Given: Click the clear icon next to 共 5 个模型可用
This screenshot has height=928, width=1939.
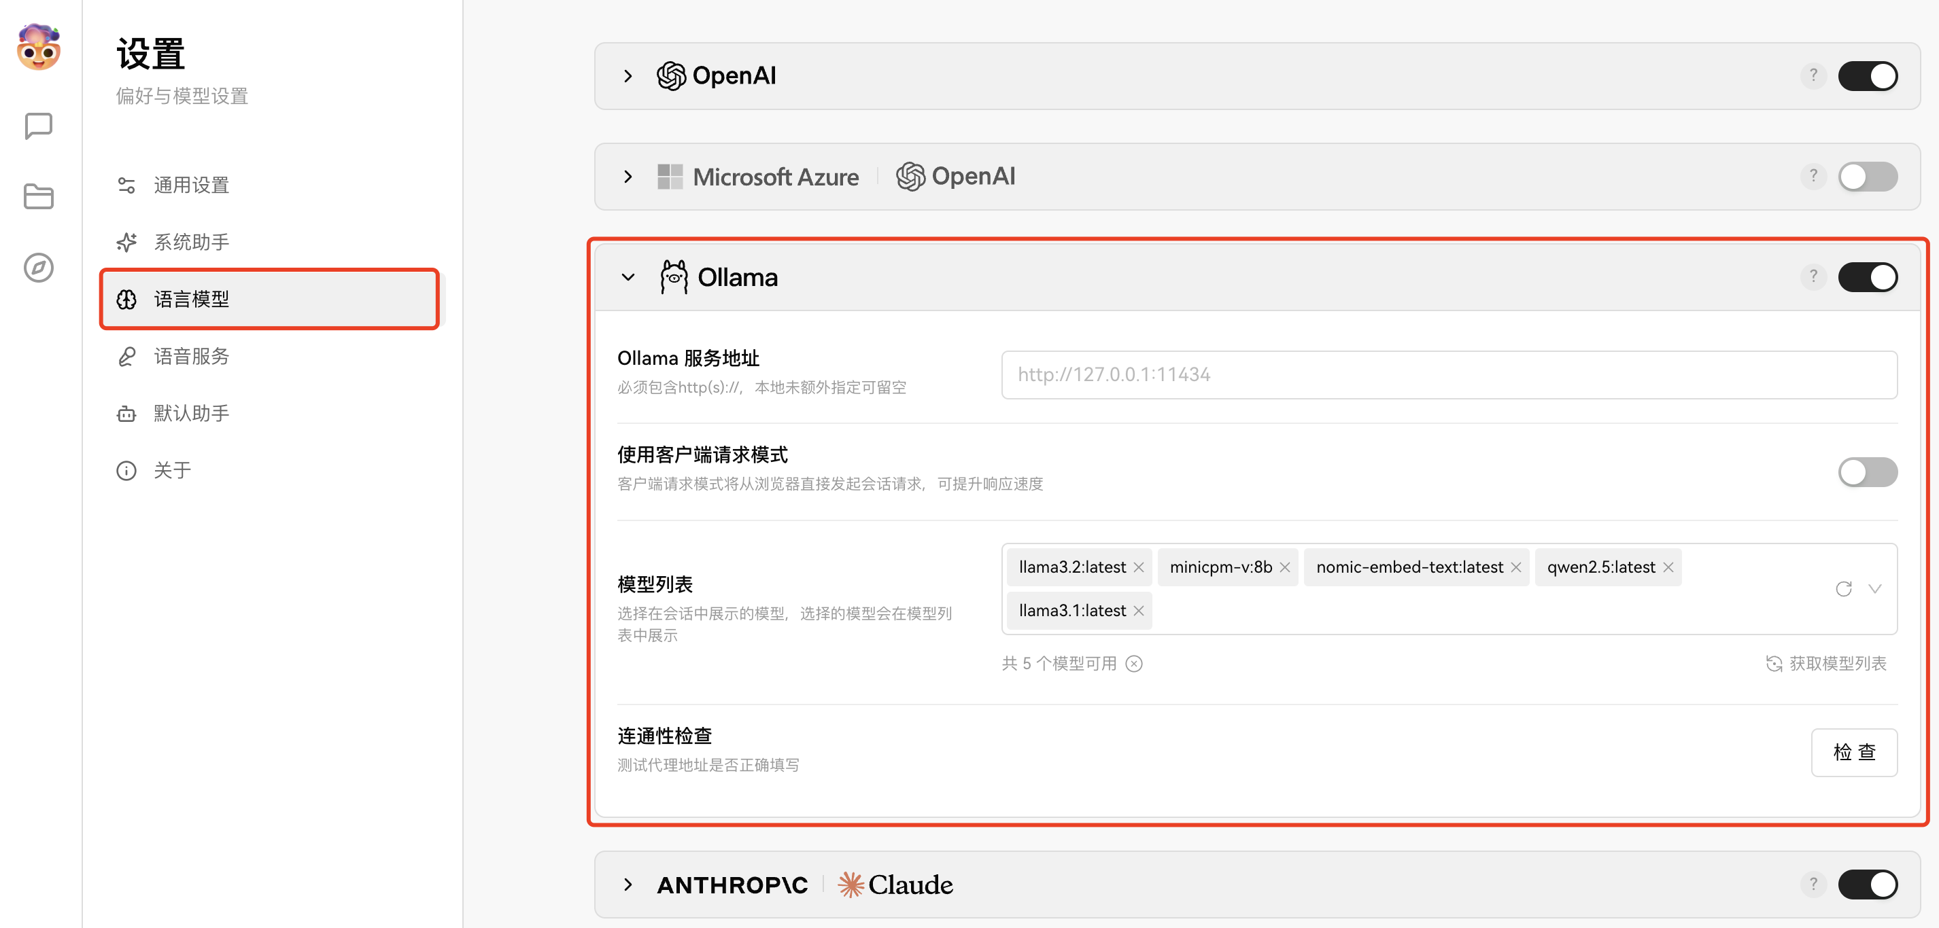Looking at the screenshot, I should 1134,664.
